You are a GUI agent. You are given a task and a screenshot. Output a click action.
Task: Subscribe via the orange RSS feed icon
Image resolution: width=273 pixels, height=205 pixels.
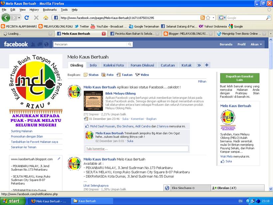click(202, 18)
